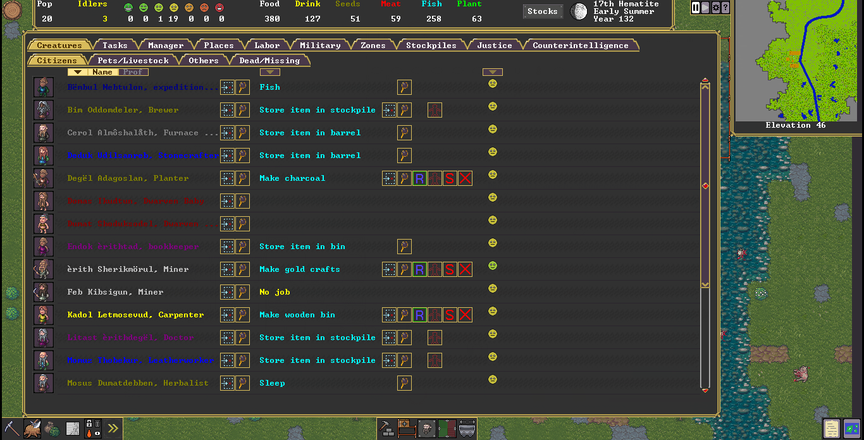This screenshot has height=440, width=864.
Task: Toggle suspend on Make wooden bin job
Action: coord(450,315)
